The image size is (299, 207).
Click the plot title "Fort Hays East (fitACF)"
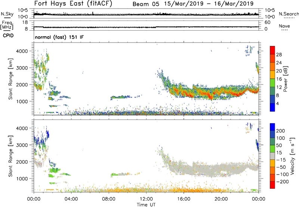click(73, 3)
